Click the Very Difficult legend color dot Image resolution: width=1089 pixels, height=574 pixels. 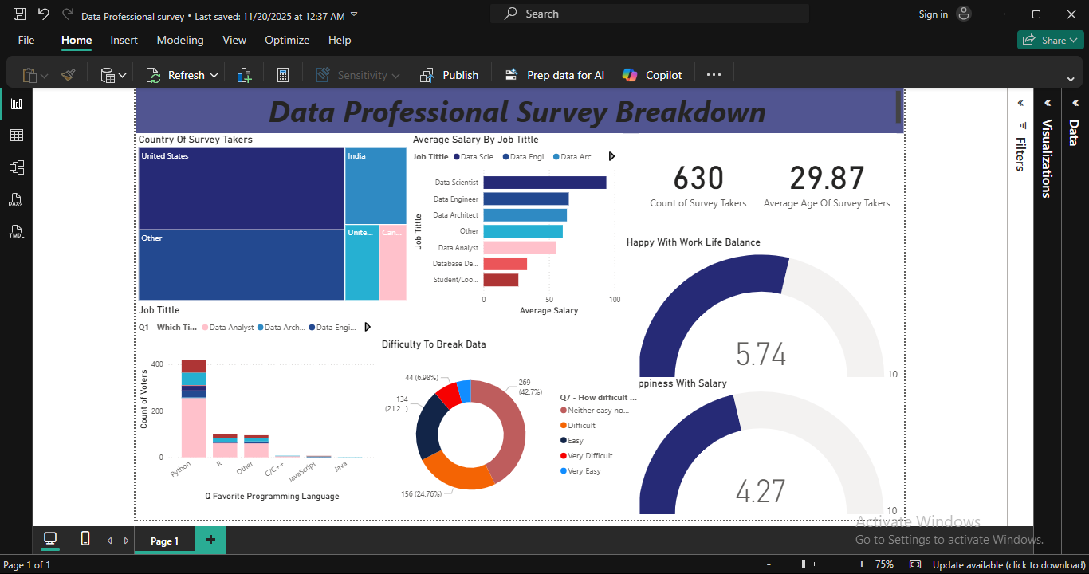click(564, 456)
